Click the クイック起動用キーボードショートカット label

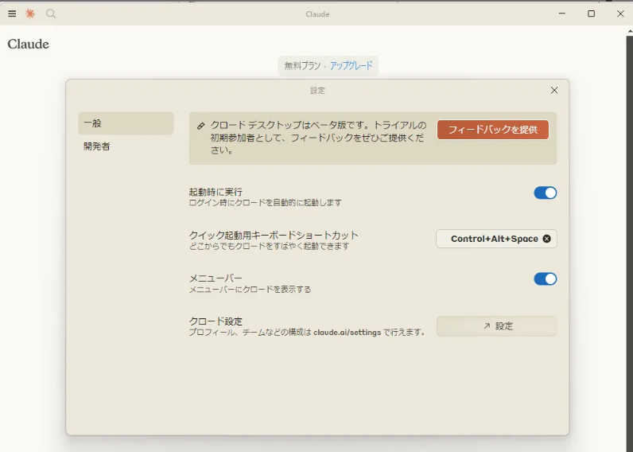pos(274,235)
